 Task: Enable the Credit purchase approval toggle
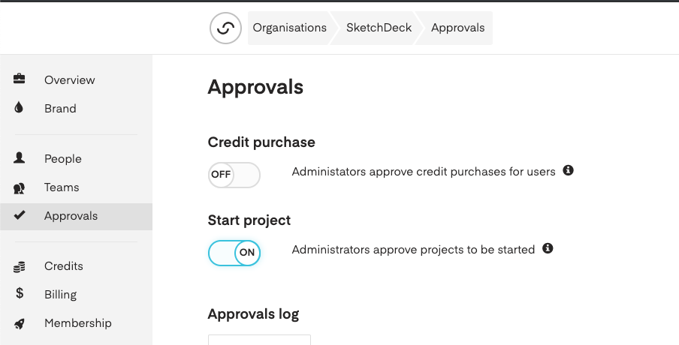coord(234,175)
